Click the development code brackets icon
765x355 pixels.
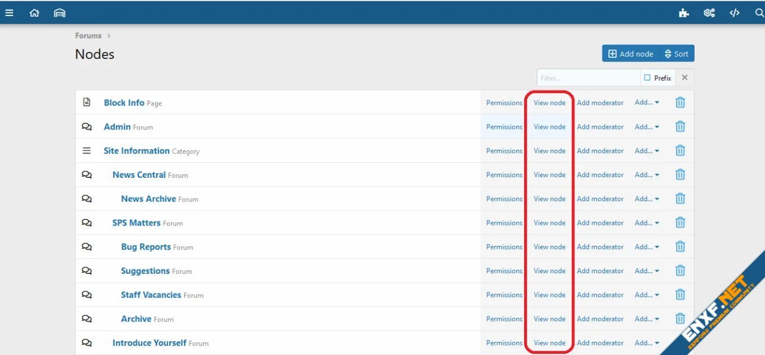(735, 13)
